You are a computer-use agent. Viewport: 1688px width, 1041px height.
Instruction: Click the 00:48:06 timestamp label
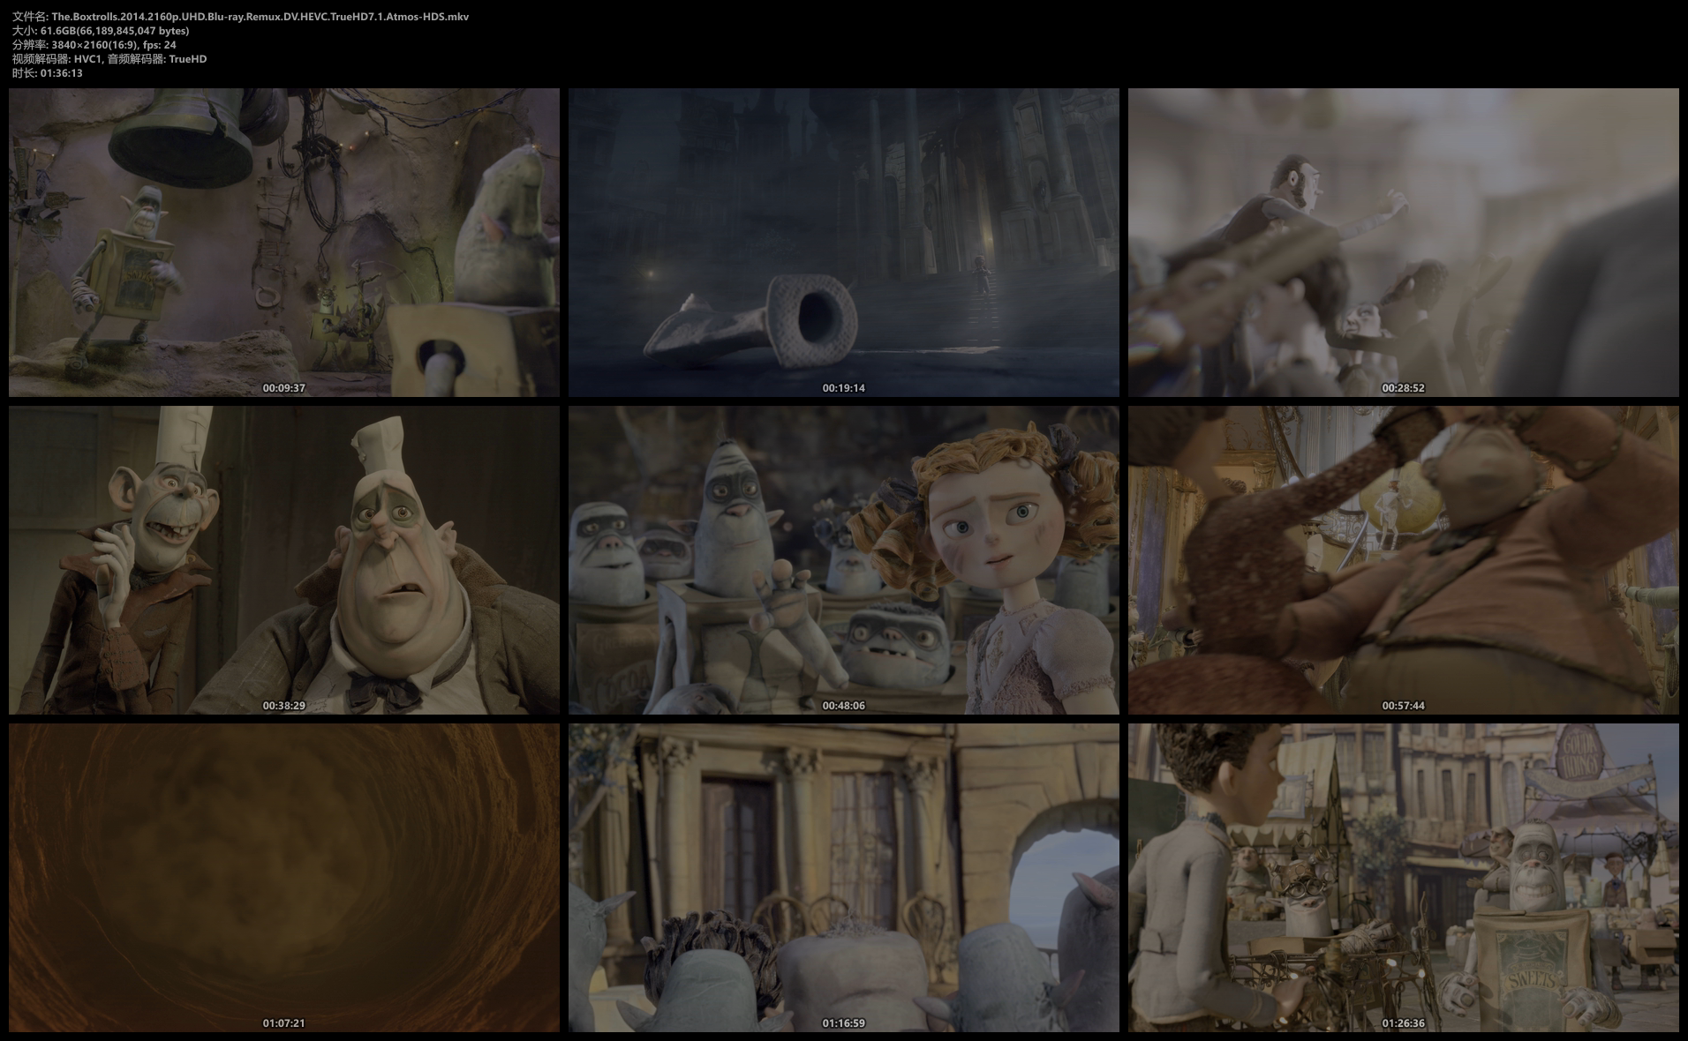[x=843, y=706]
